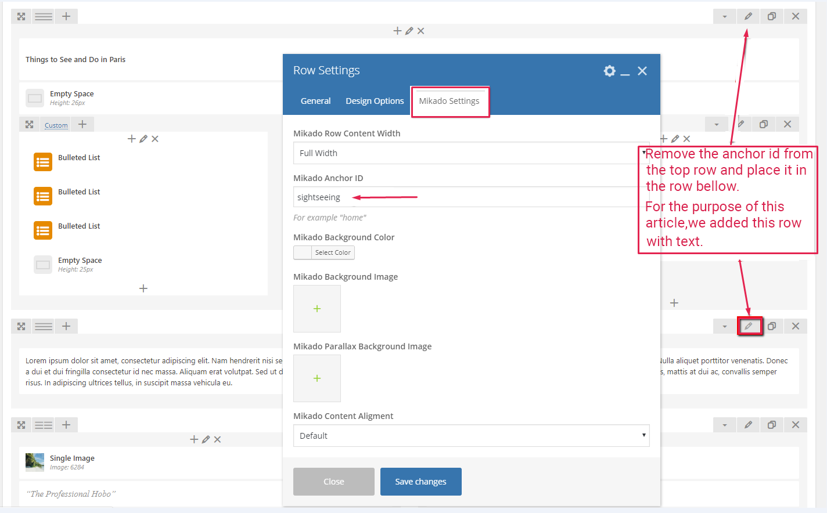Switch to the General tab
Screen dimensions: 827x513
click(x=315, y=101)
